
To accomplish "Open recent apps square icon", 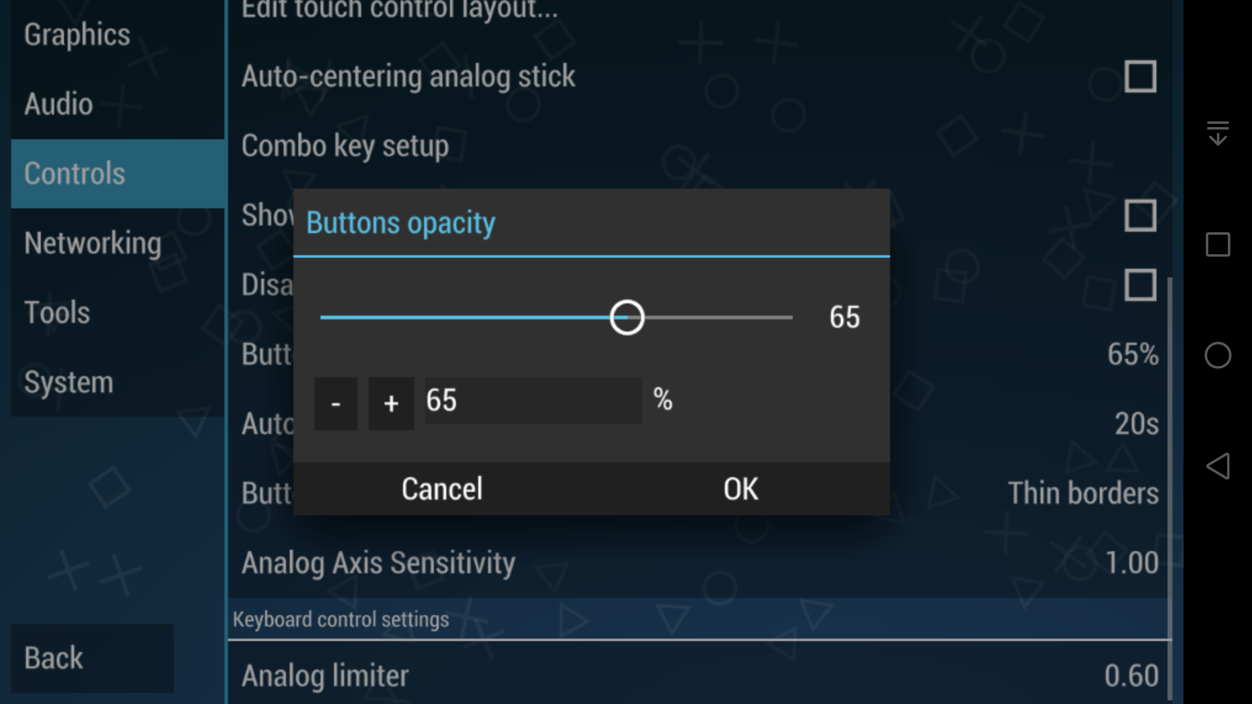I will [1218, 245].
